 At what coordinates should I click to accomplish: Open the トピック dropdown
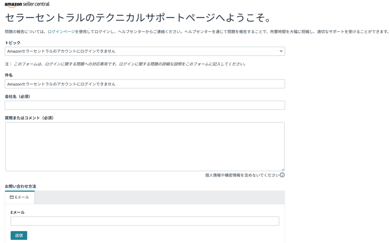pyautogui.click(x=145, y=51)
